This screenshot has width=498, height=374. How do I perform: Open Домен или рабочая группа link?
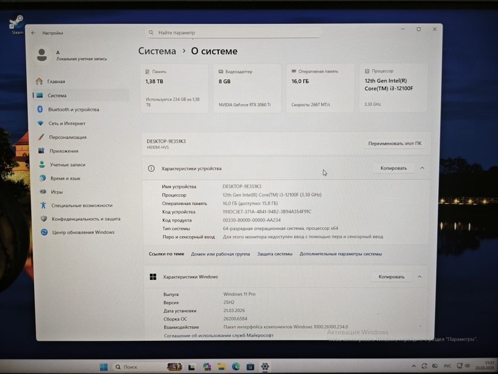220,254
